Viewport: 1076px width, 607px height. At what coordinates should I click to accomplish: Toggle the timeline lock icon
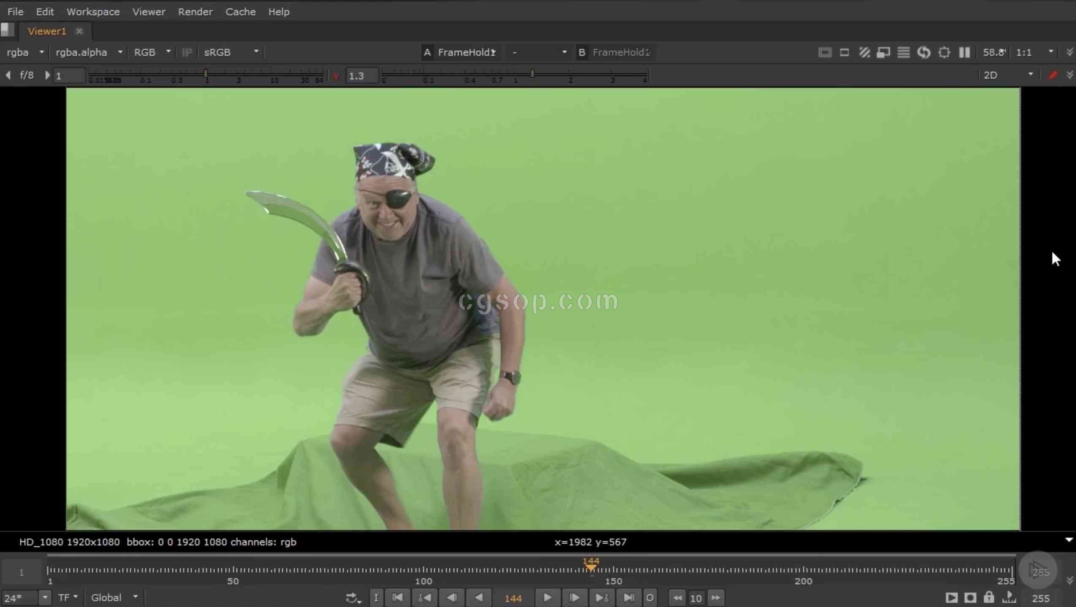(x=989, y=598)
